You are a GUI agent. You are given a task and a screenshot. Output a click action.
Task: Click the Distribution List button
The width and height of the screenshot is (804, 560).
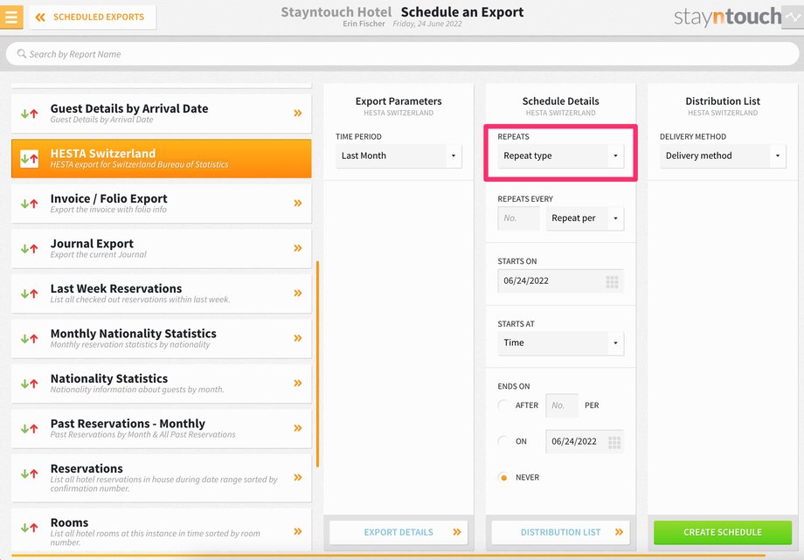coord(560,532)
